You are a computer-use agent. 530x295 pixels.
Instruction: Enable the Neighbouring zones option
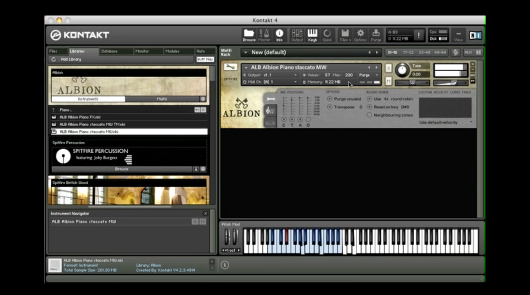tap(370, 115)
